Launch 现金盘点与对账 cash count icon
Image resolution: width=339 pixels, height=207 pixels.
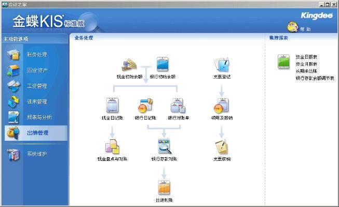pos(113,147)
